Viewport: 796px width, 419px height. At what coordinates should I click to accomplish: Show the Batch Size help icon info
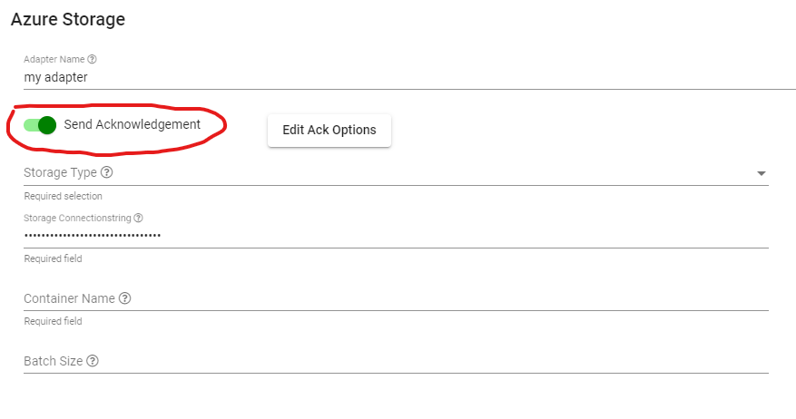[x=93, y=361]
